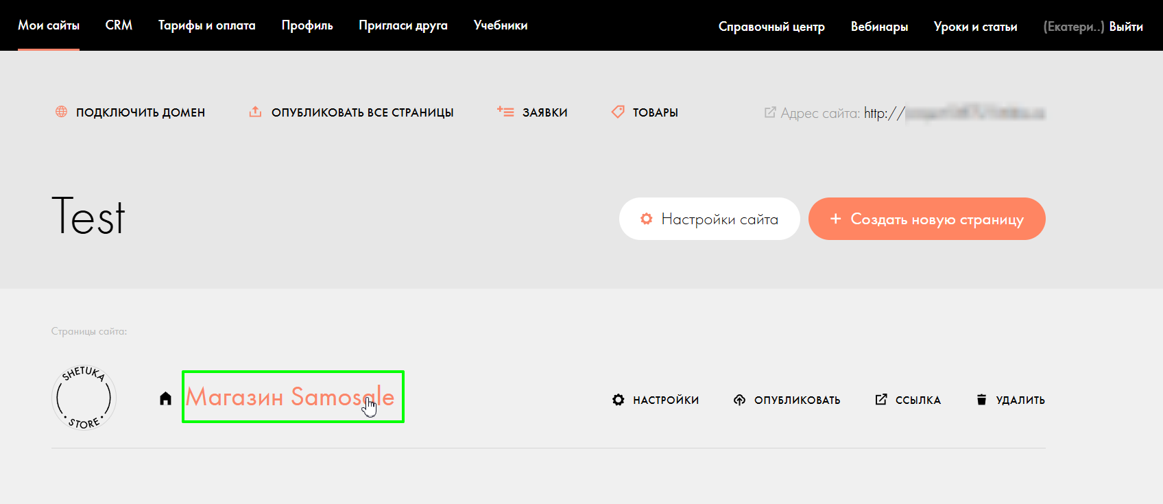The height and width of the screenshot is (504, 1163).
Task: Click the gear icon in Настройки сайта button
Action: tap(646, 219)
